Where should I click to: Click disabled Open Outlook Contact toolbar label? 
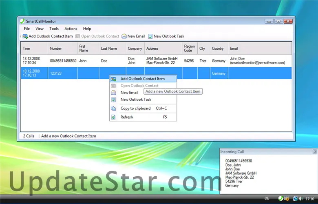(x=100, y=36)
